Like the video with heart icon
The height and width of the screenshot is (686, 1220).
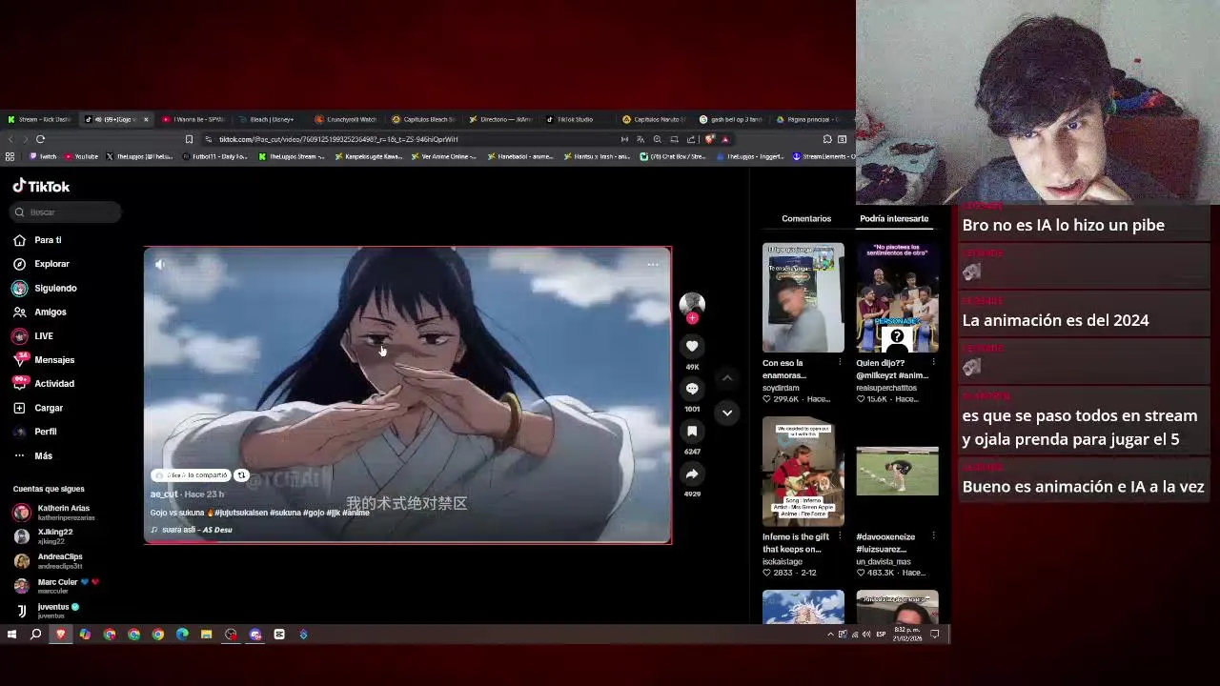[692, 346]
